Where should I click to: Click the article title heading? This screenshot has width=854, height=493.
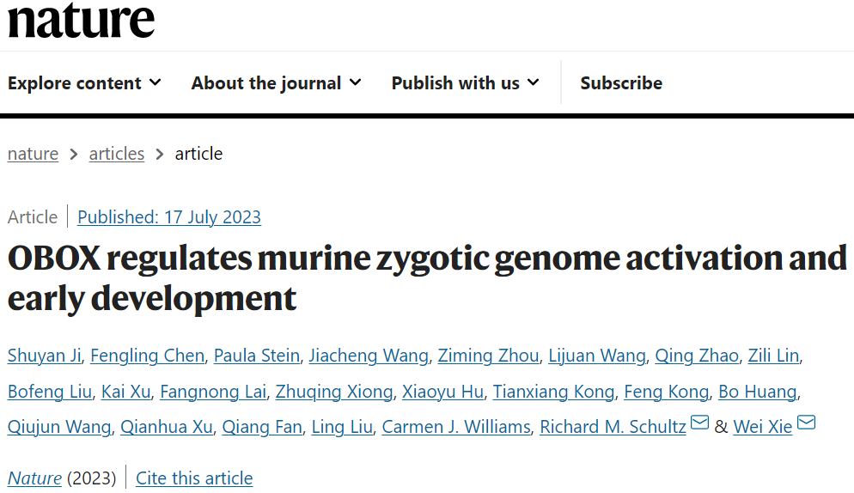click(427, 277)
